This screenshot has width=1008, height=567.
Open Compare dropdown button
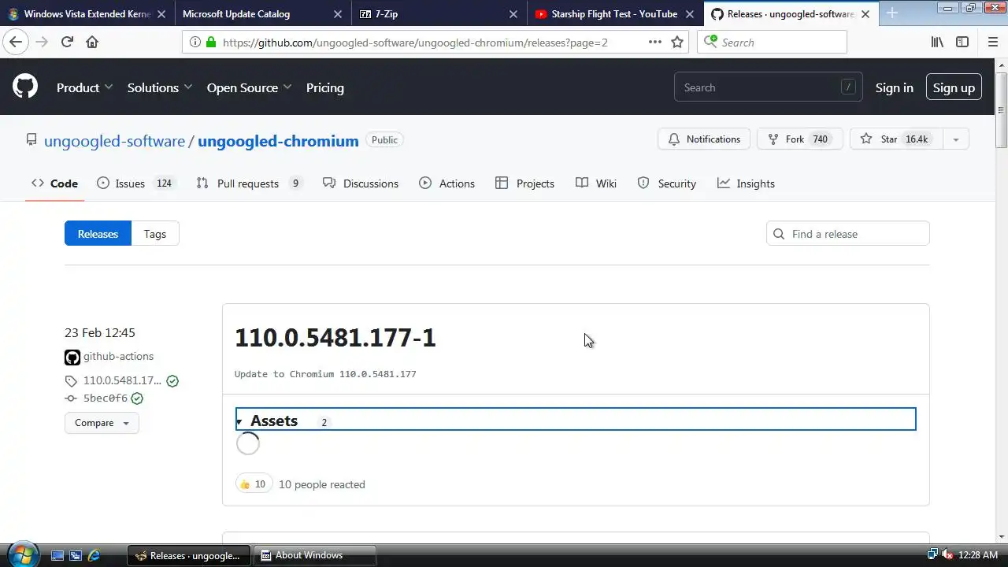[x=102, y=423]
